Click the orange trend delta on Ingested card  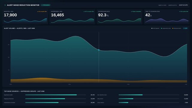coord(42,11)
